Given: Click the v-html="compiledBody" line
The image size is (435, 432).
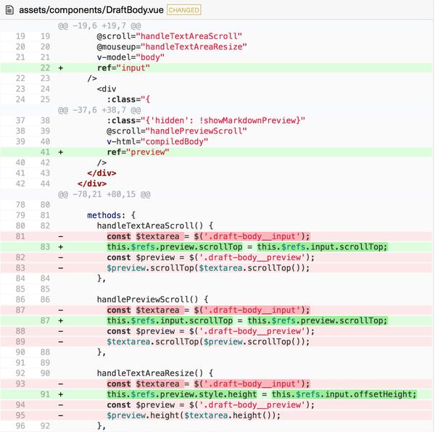Looking at the screenshot, I should pyautogui.click(x=157, y=141).
